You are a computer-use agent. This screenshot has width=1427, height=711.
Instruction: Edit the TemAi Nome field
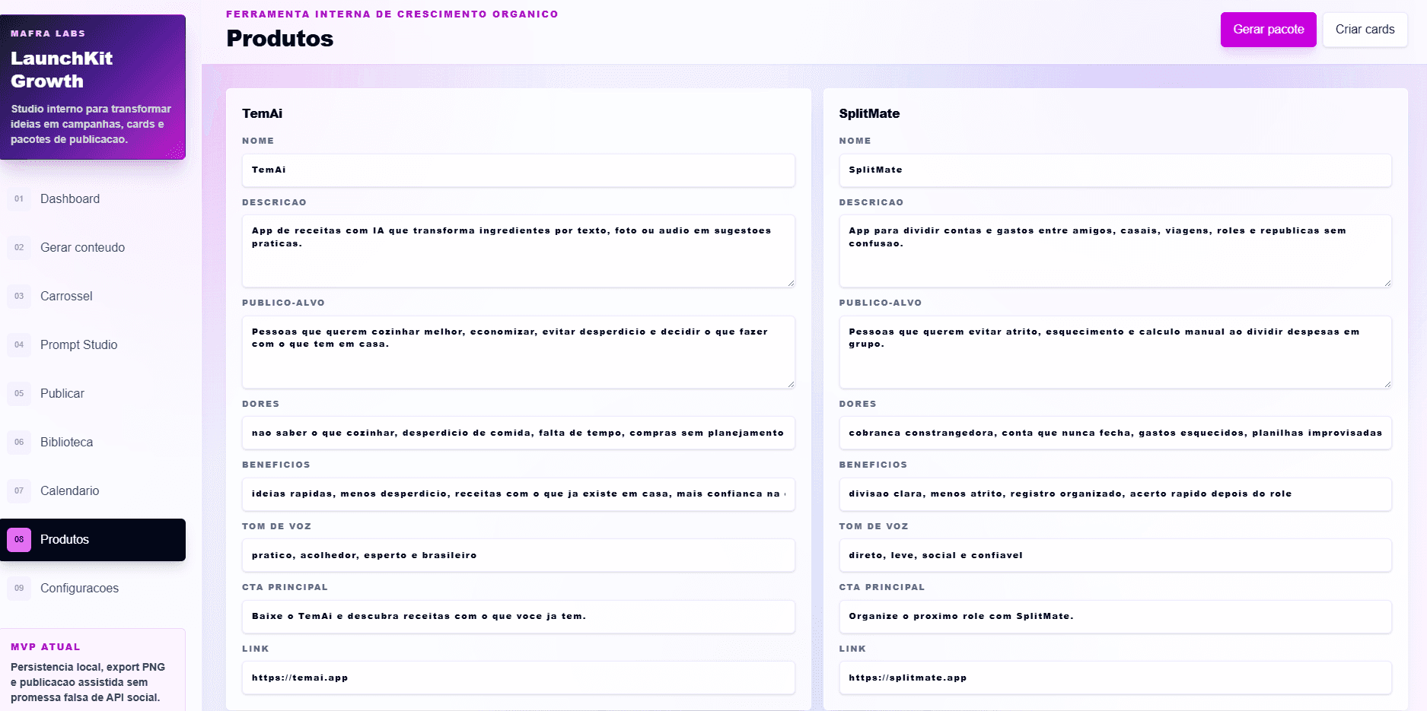pos(518,170)
